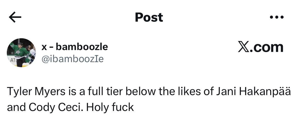Tap the back arrow icon

(15, 17)
